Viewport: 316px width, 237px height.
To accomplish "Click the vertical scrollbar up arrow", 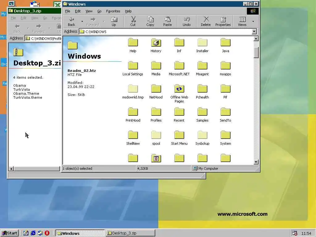I will tap(256, 39).
